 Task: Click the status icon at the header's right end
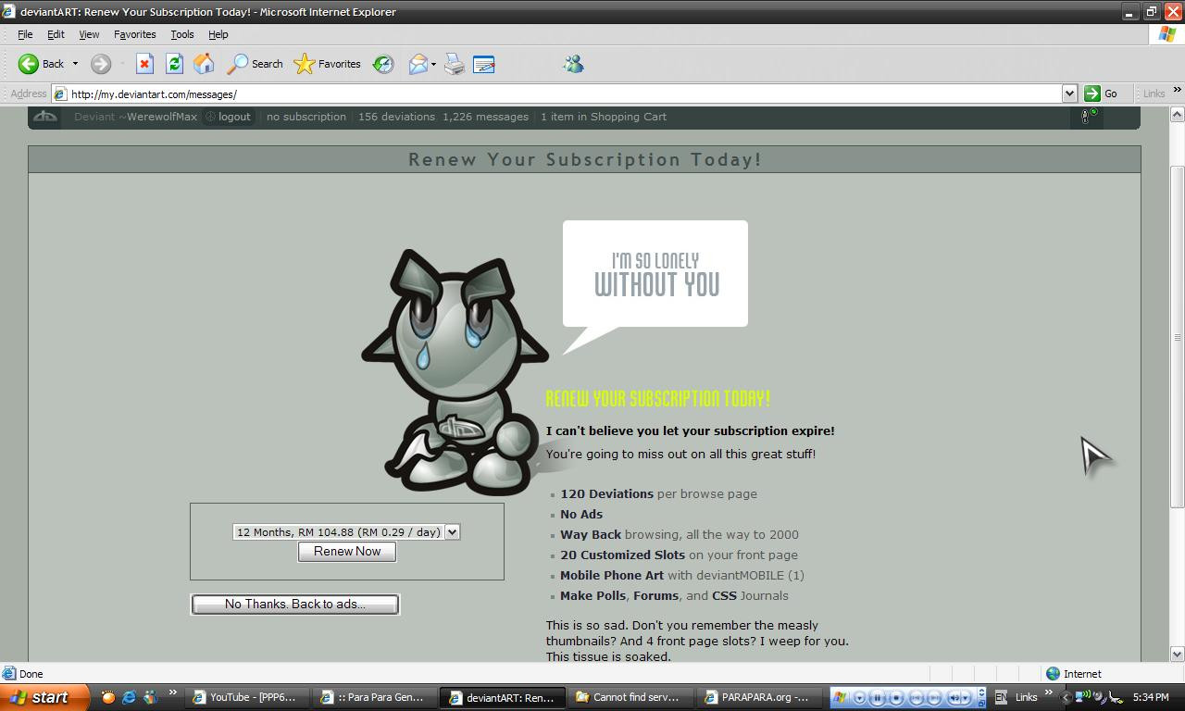point(1090,117)
